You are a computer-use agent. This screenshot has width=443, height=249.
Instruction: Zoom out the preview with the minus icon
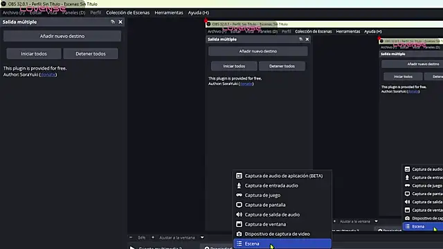tap(131, 237)
